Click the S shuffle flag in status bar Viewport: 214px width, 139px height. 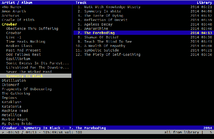(x=211, y=132)
